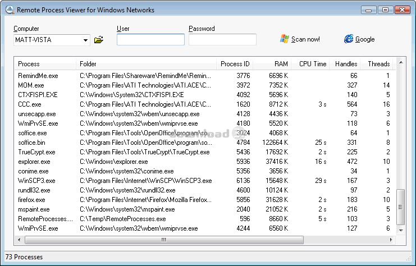416x266 pixels.
Task: Focus the Password input field
Action: (x=222, y=40)
